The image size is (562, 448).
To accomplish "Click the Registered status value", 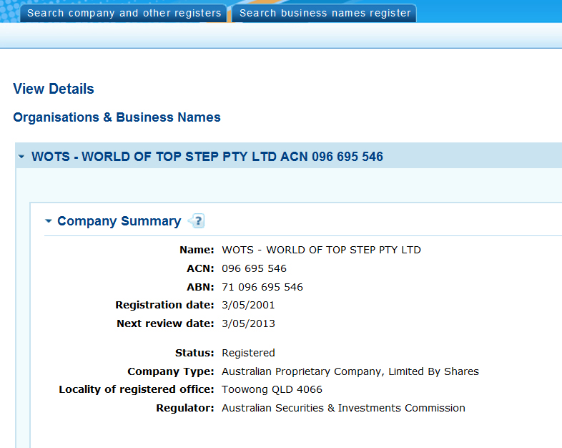I will (248, 353).
